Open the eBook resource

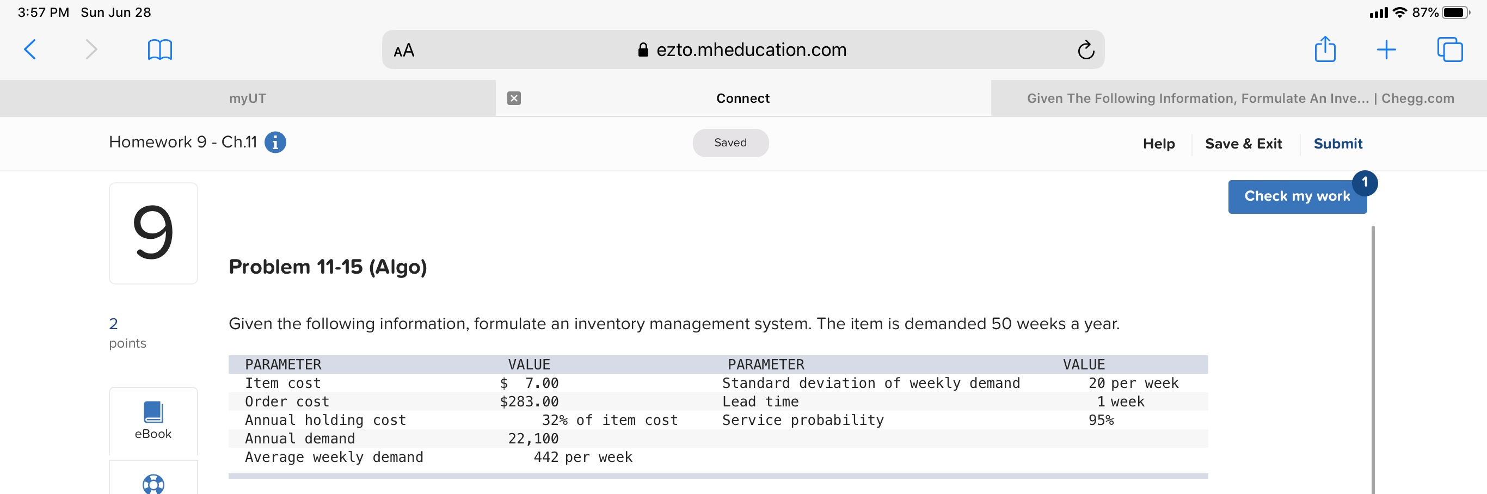coord(153,420)
